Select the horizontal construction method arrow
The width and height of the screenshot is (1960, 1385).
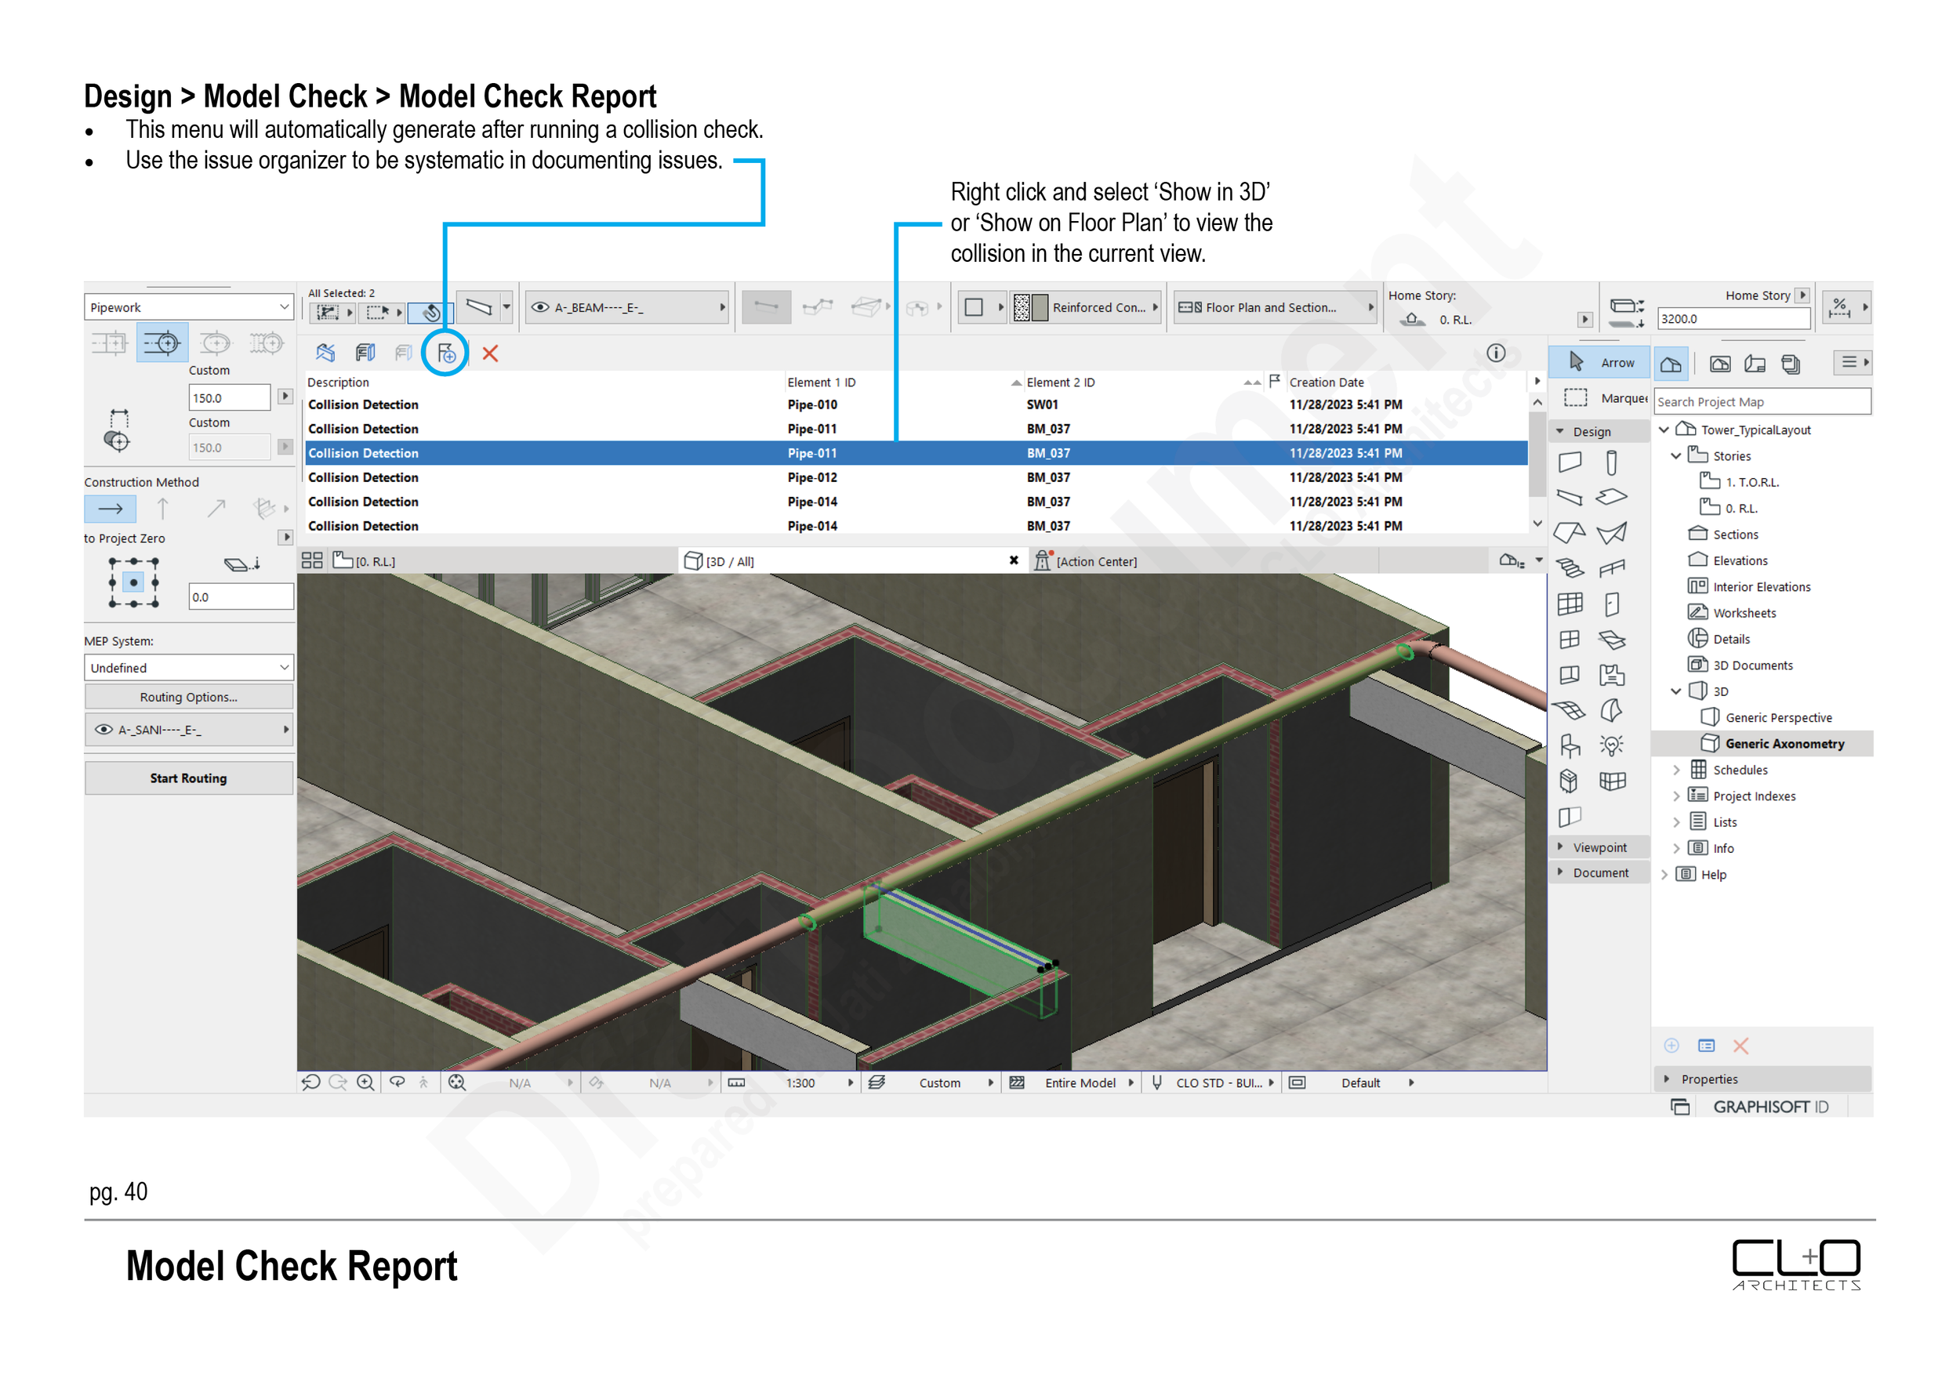[x=110, y=509]
